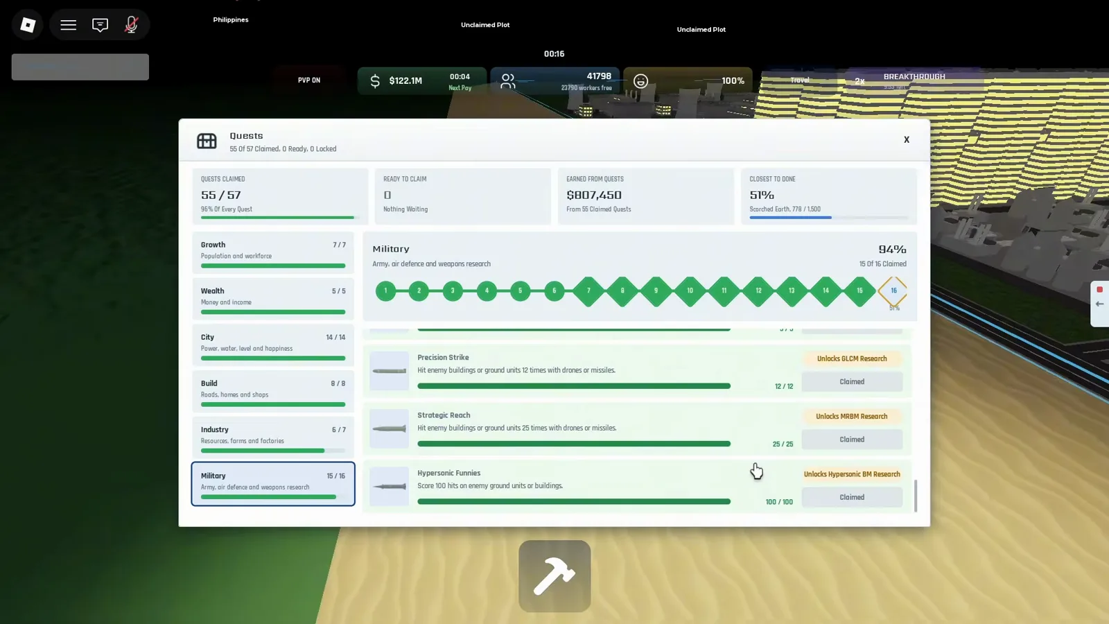Click the red record dot icon

click(x=1099, y=289)
